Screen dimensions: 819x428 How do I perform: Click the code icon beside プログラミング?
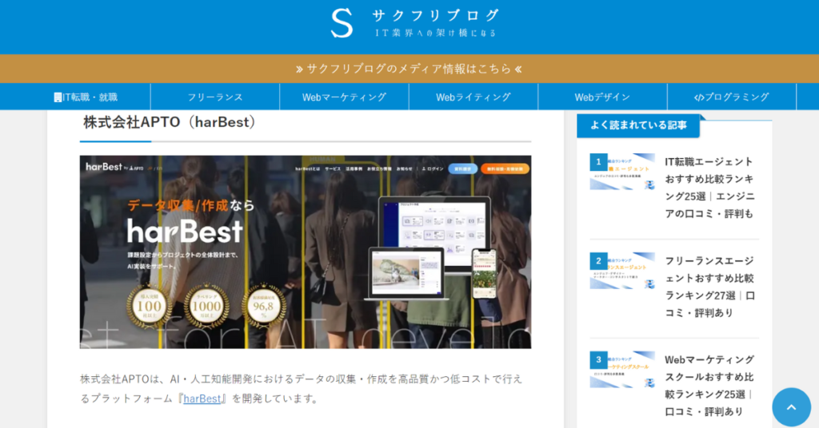coord(698,97)
